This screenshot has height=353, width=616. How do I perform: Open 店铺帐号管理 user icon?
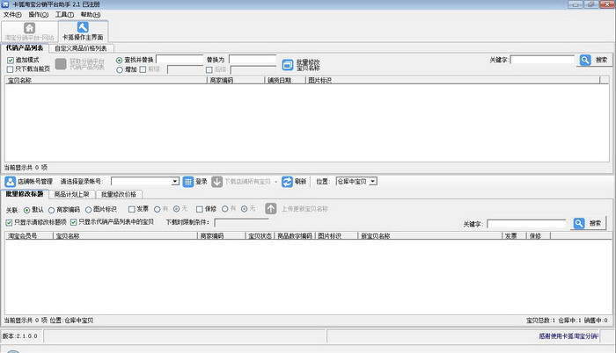(x=11, y=181)
